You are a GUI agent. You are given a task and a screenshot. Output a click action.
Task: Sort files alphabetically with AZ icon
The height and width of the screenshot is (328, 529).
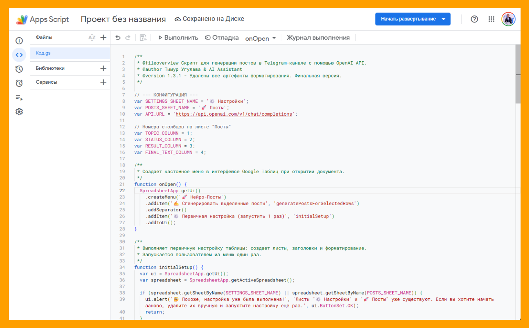(92, 37)
